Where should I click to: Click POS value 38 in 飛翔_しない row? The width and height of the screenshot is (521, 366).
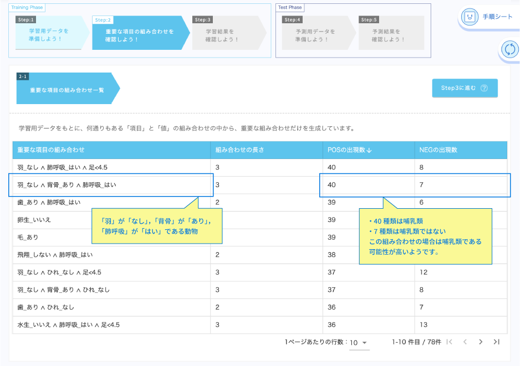click(331, 255)
